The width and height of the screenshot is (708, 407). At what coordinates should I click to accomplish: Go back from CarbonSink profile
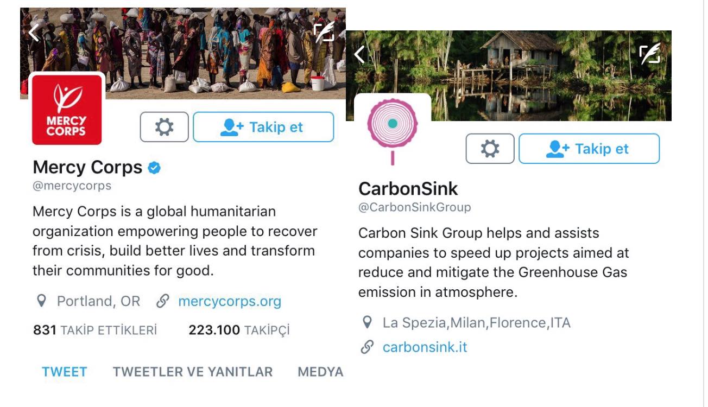click(359, 54)
